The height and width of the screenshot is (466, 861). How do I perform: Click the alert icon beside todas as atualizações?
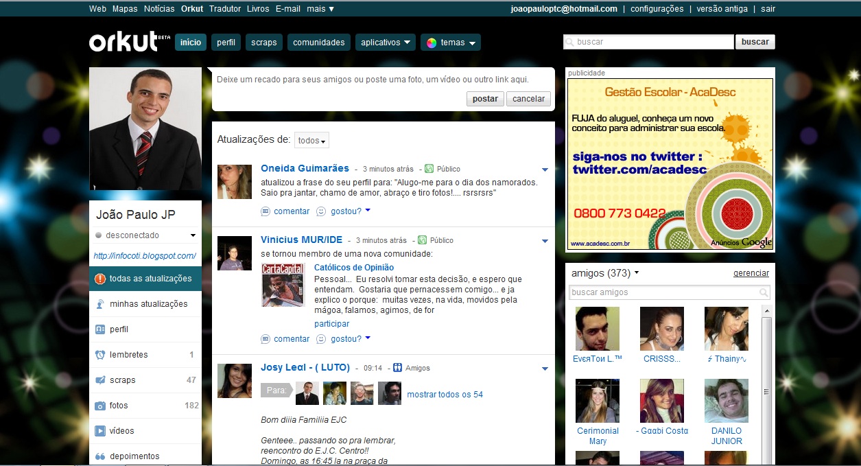point(100,279)
